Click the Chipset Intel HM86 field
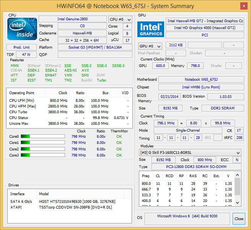 point(201,87)
